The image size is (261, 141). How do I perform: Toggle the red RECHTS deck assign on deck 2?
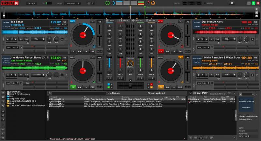(x=161, y=21)
